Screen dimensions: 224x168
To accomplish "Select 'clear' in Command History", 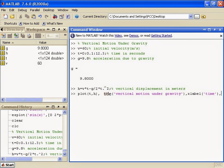I will pos(17,120).
